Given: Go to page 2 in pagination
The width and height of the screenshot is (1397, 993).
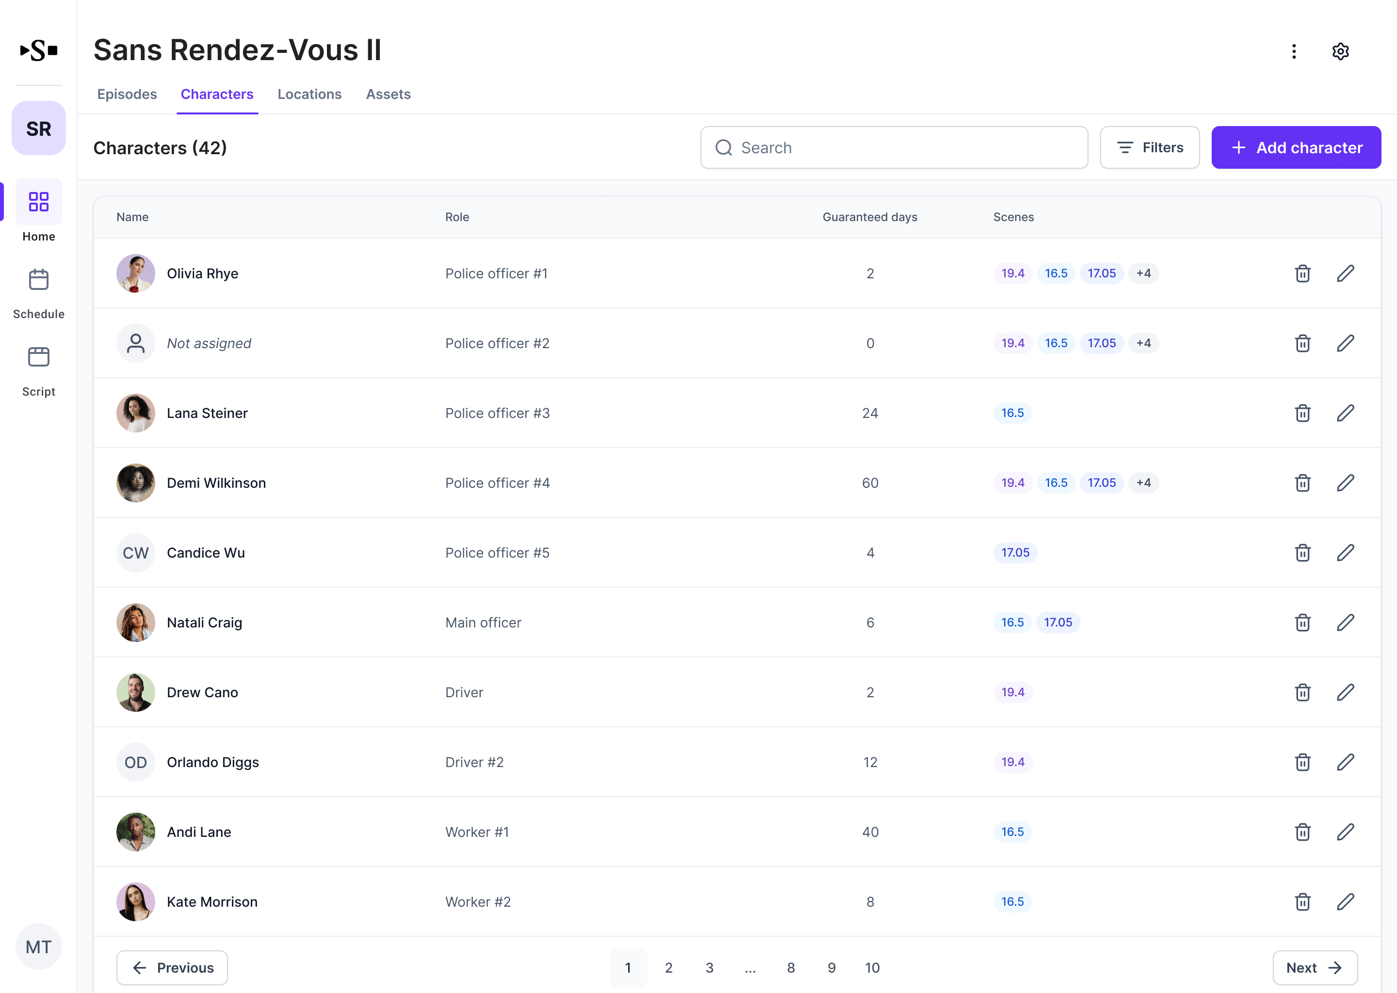Looking at the screenshot, I should [x=668, y=968].
